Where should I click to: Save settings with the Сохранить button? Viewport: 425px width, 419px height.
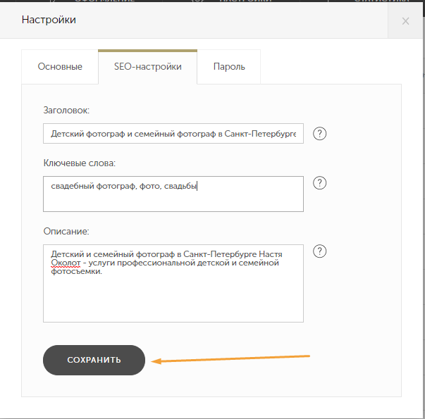[x=94, y=360]
